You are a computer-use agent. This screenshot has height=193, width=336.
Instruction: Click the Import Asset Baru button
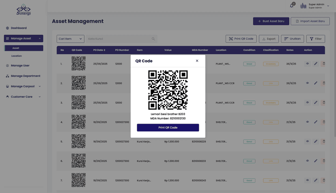tap(310, 21)
